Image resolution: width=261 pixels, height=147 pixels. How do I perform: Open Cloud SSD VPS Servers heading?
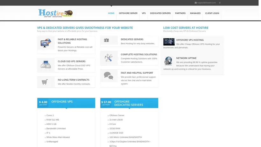(x=72, y=61)
